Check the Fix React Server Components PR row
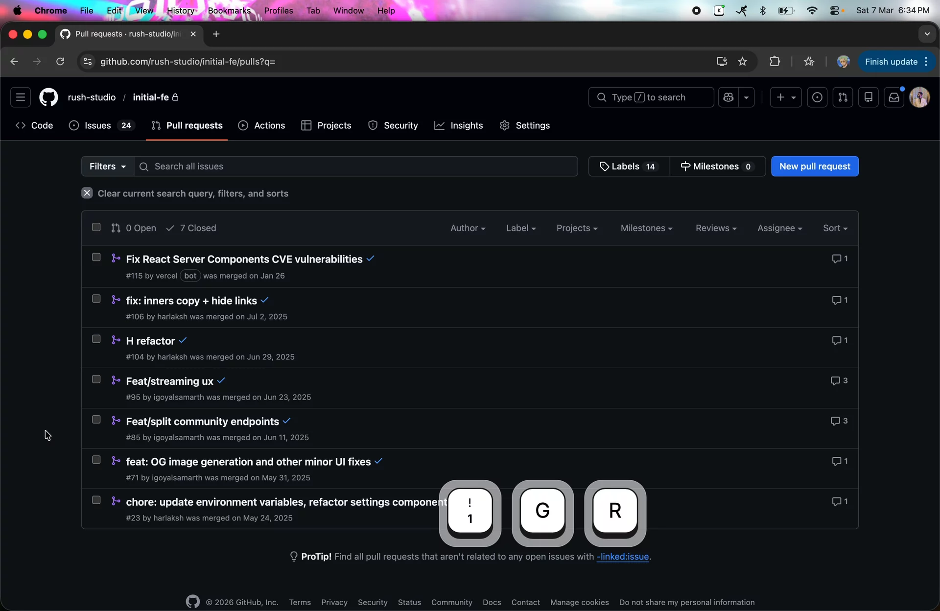 [96, 257]
